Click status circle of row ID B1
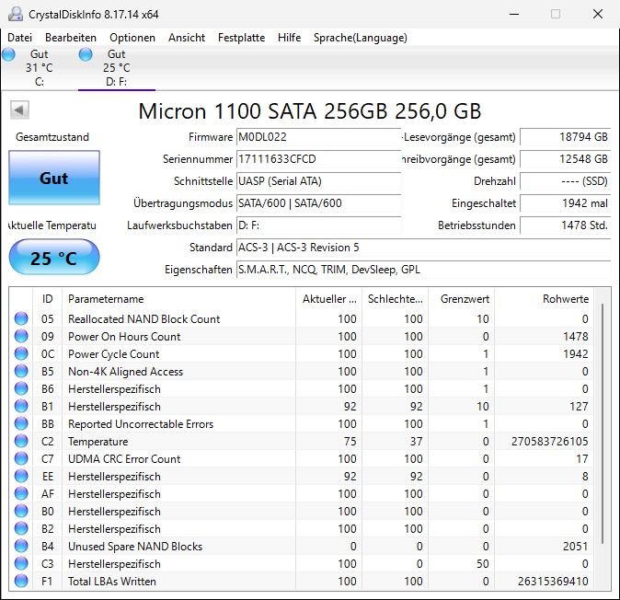Screen dimensions: 620x600 (21, 406)
